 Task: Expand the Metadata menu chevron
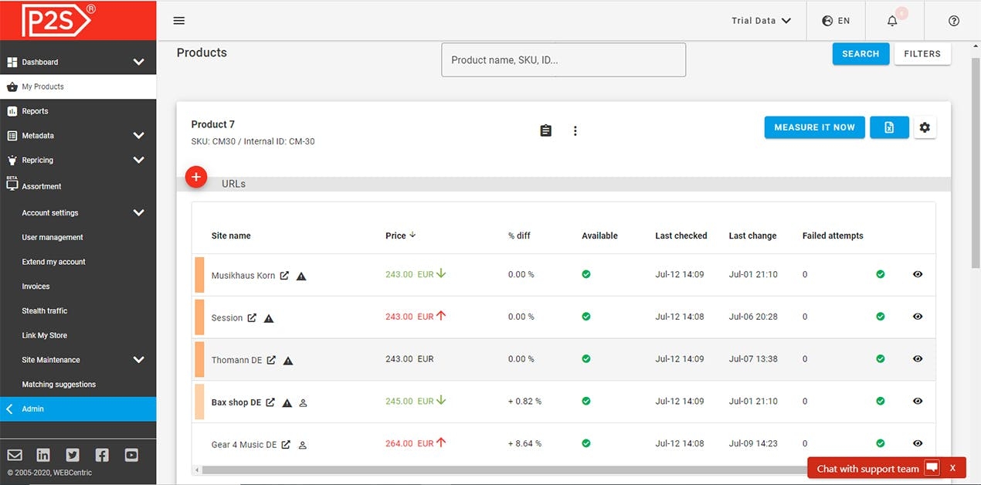[138, 135]
